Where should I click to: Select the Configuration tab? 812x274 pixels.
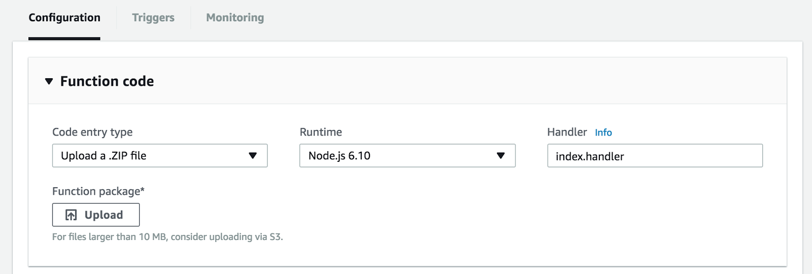(64, 18)
